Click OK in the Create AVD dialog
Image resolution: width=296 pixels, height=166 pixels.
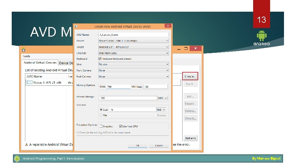pyautogui.click(x=138, y=145)
